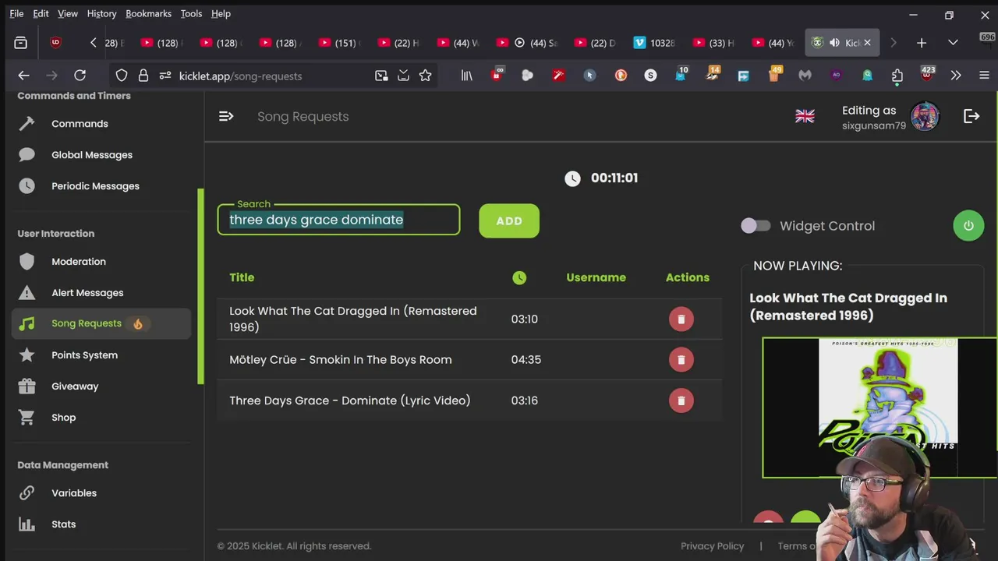
Task: Open Firefox application menu hamburger
Action: [x=984, y=76]
